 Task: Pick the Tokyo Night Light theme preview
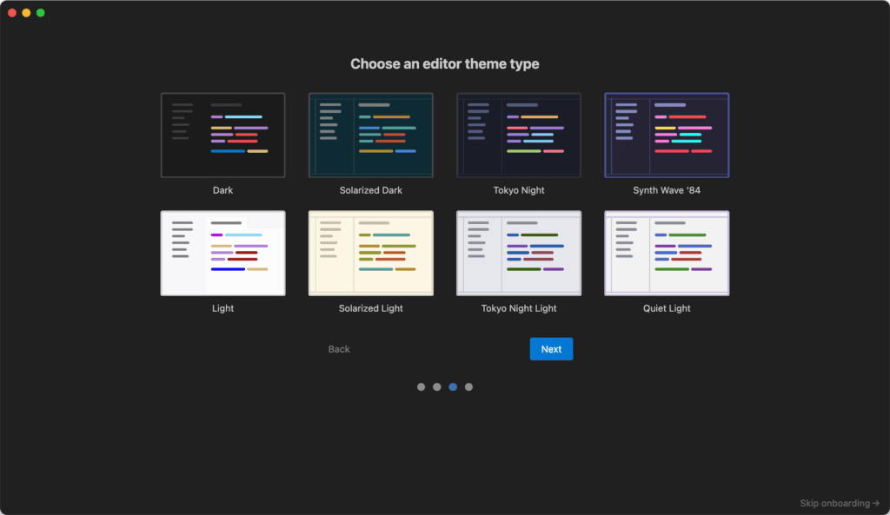pos(519,253)
